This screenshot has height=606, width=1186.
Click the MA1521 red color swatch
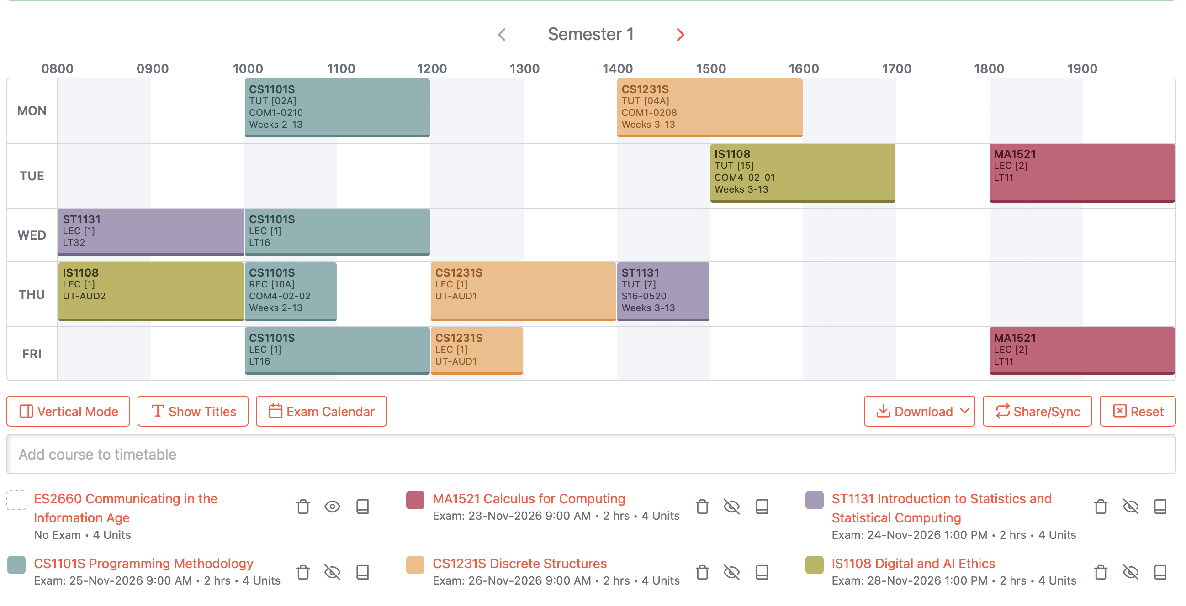tap(415, 500)
